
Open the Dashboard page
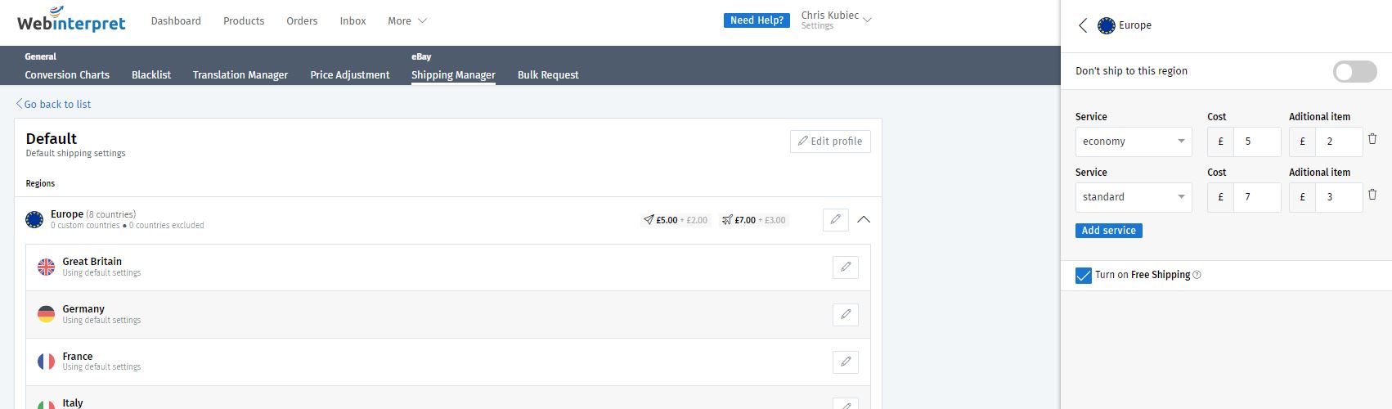[176, 20]
